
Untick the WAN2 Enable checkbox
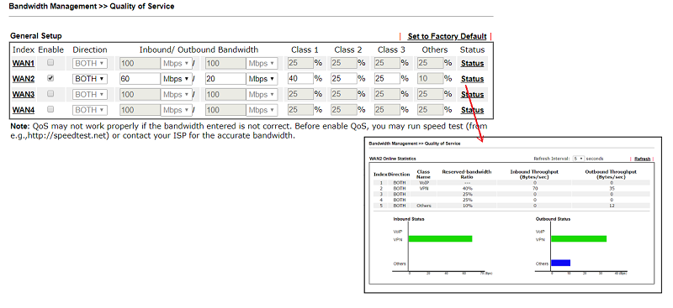[50, 78]
